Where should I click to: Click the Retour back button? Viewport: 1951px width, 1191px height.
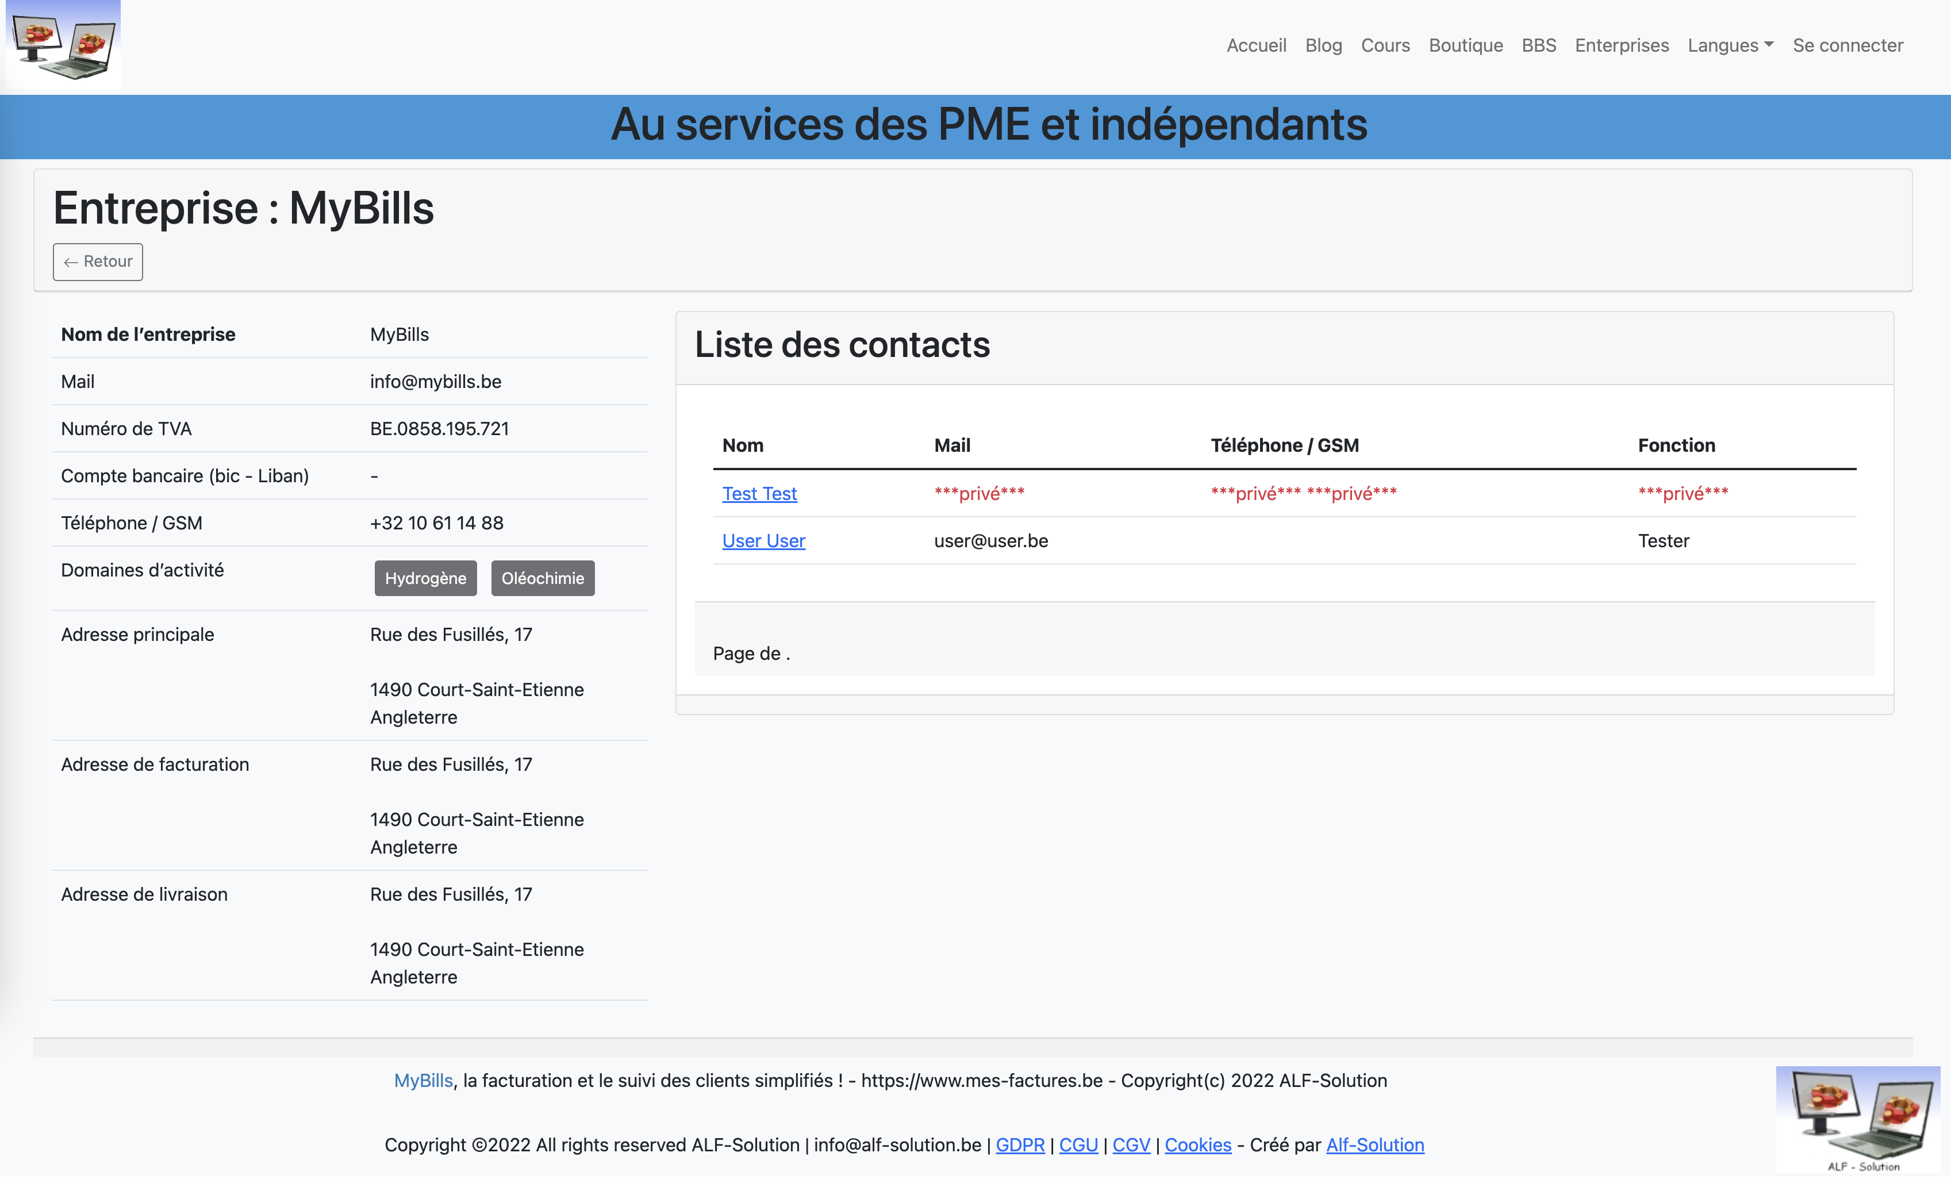point(98,262)
